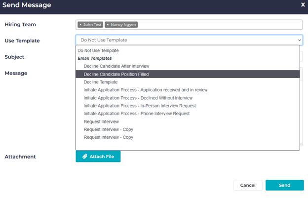
Task: Pick the last Request Interview - Copy
Action: tap(108, 137)
